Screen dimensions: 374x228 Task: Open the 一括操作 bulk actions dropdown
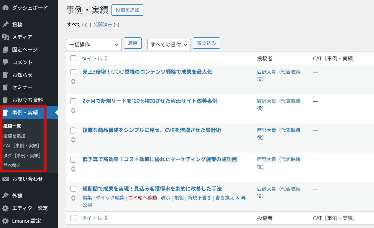coord(94,44)
